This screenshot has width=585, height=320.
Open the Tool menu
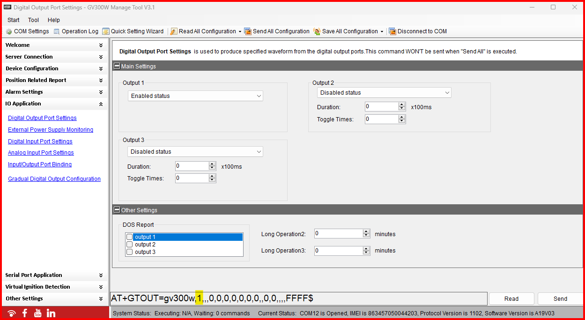click(33, 20)
